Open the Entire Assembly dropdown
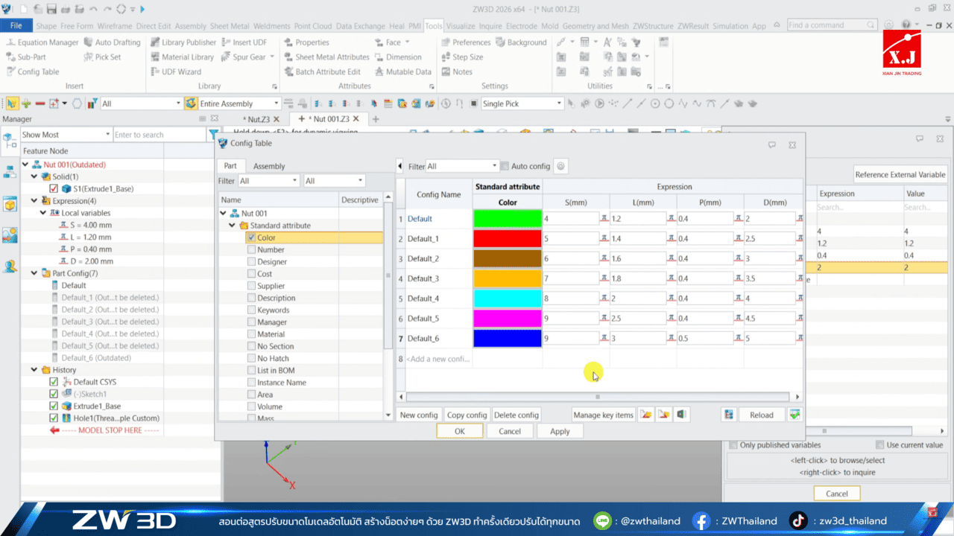The image size is (954, 536). tap(276, 103)
